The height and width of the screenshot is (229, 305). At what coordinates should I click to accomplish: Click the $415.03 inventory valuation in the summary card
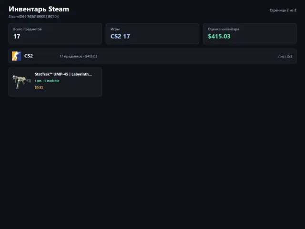[219, 36]
